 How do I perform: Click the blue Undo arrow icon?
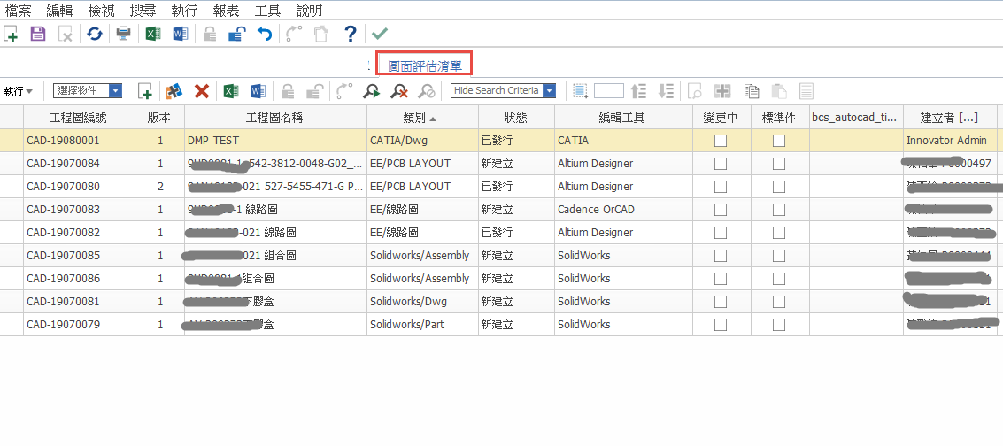(264, 34)
